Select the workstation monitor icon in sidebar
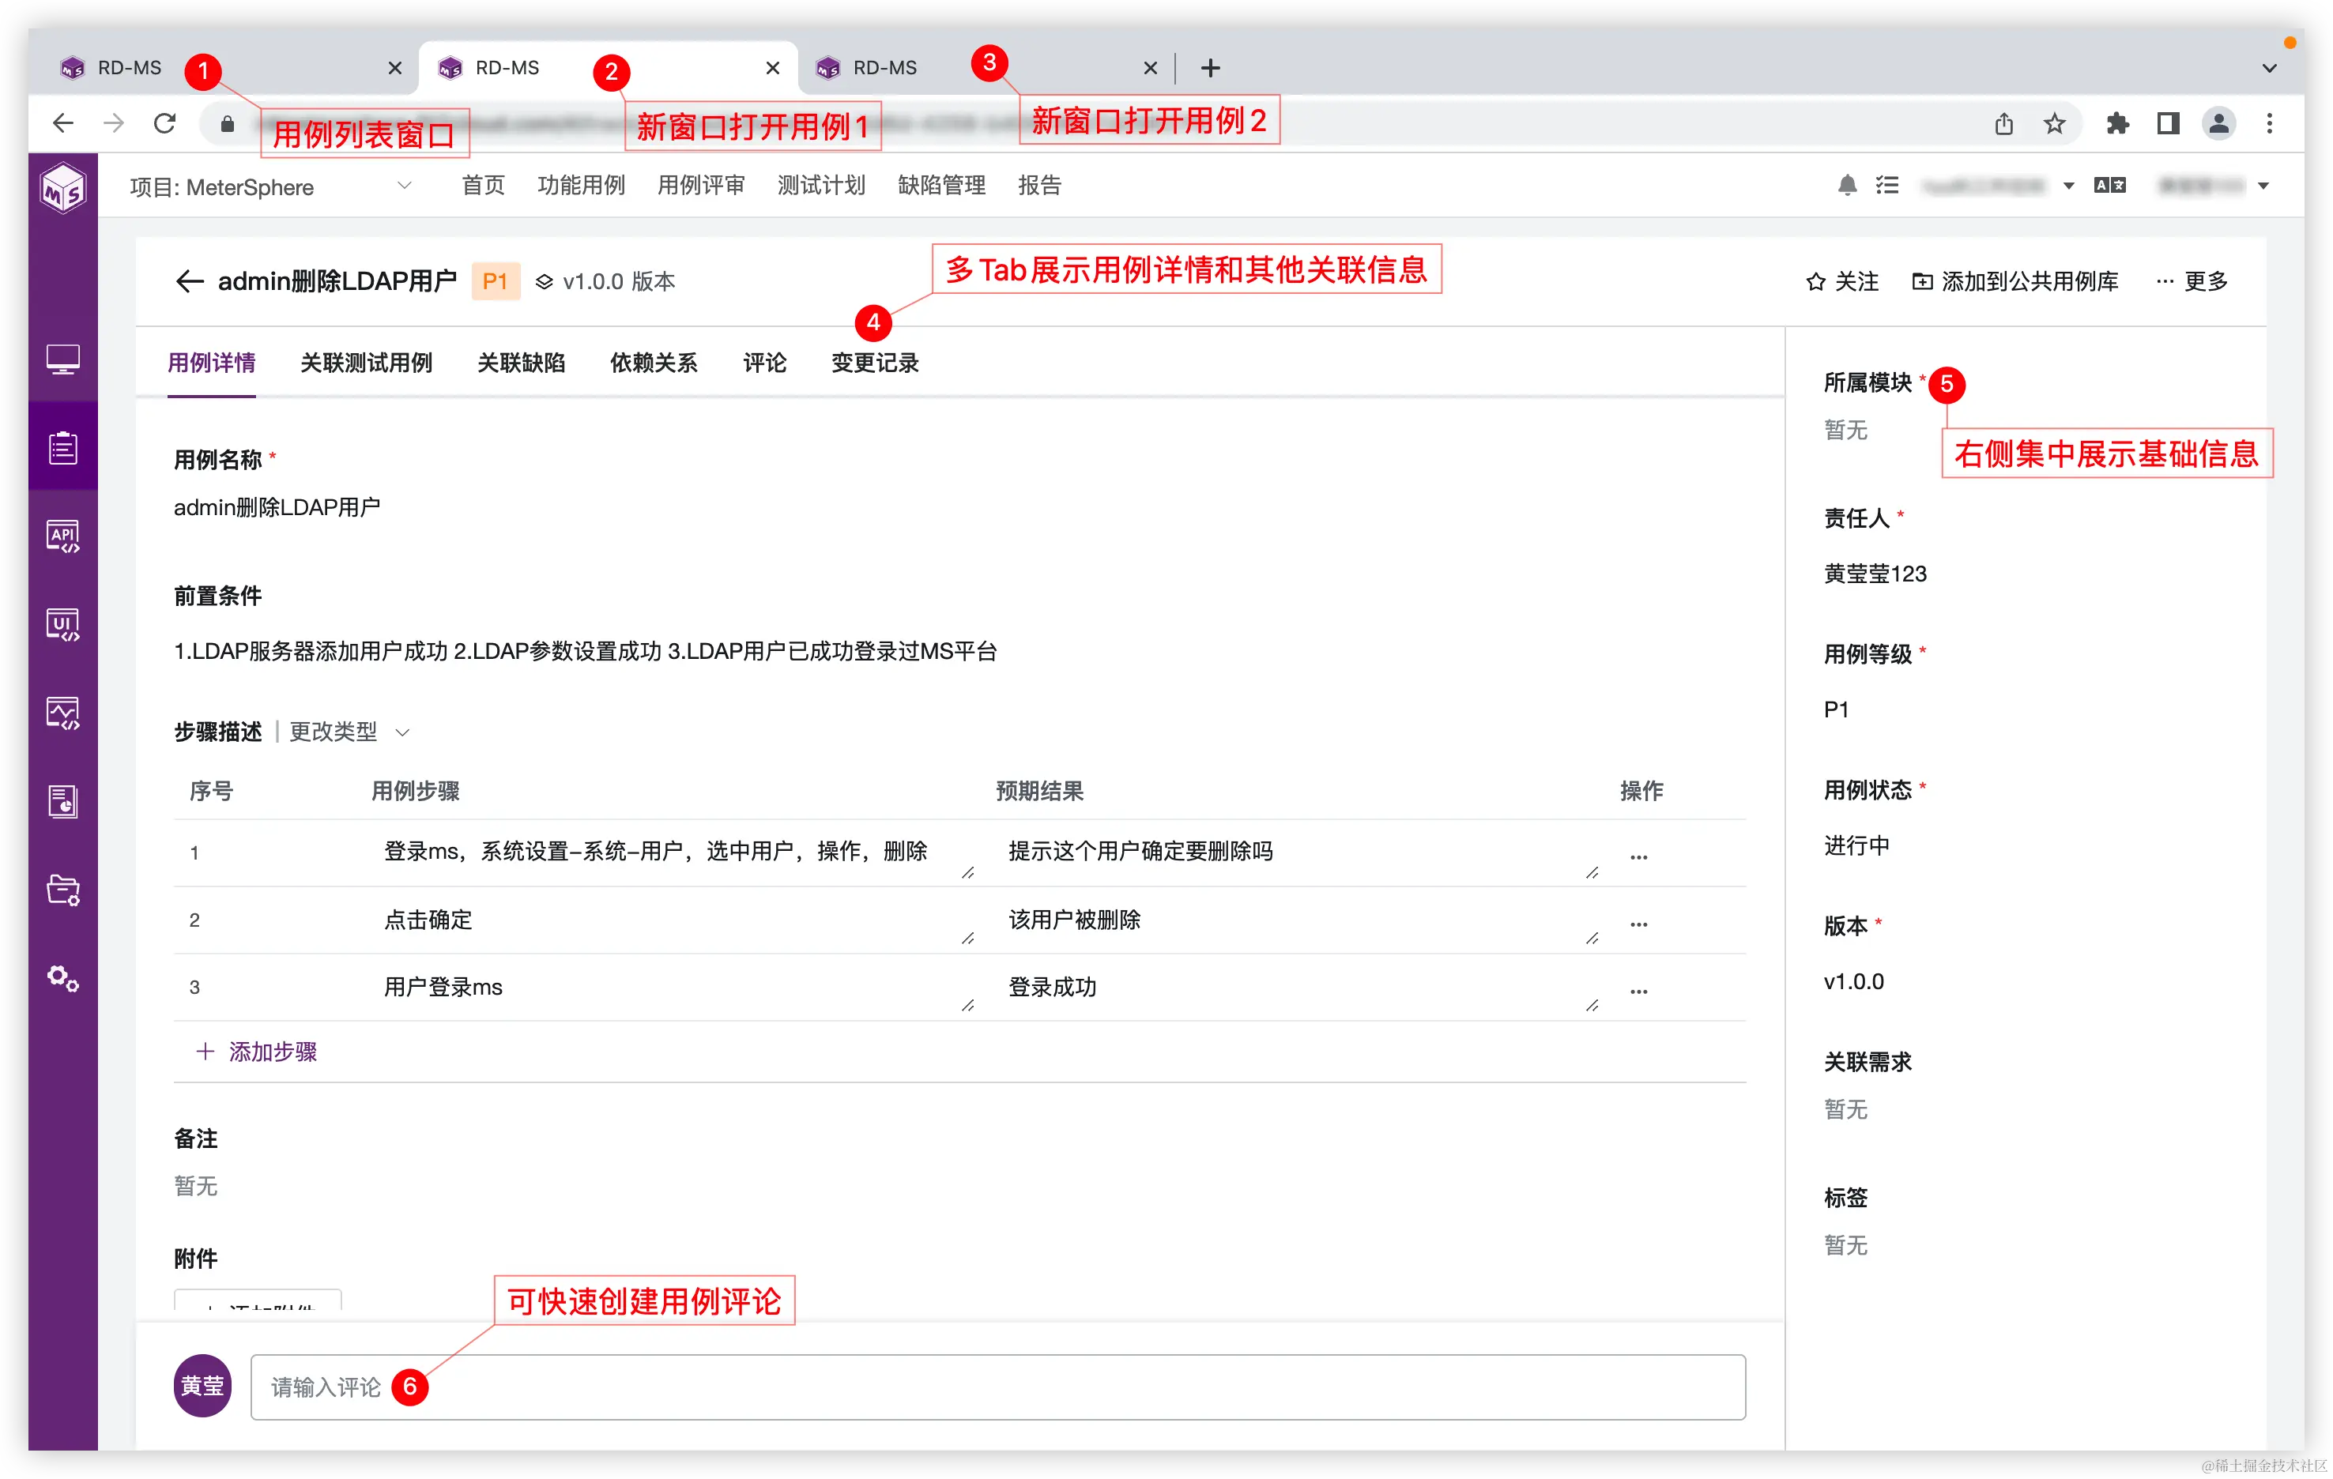Image resolution: width=2333 pixels, height=1479 pixels. pos(62,359)
